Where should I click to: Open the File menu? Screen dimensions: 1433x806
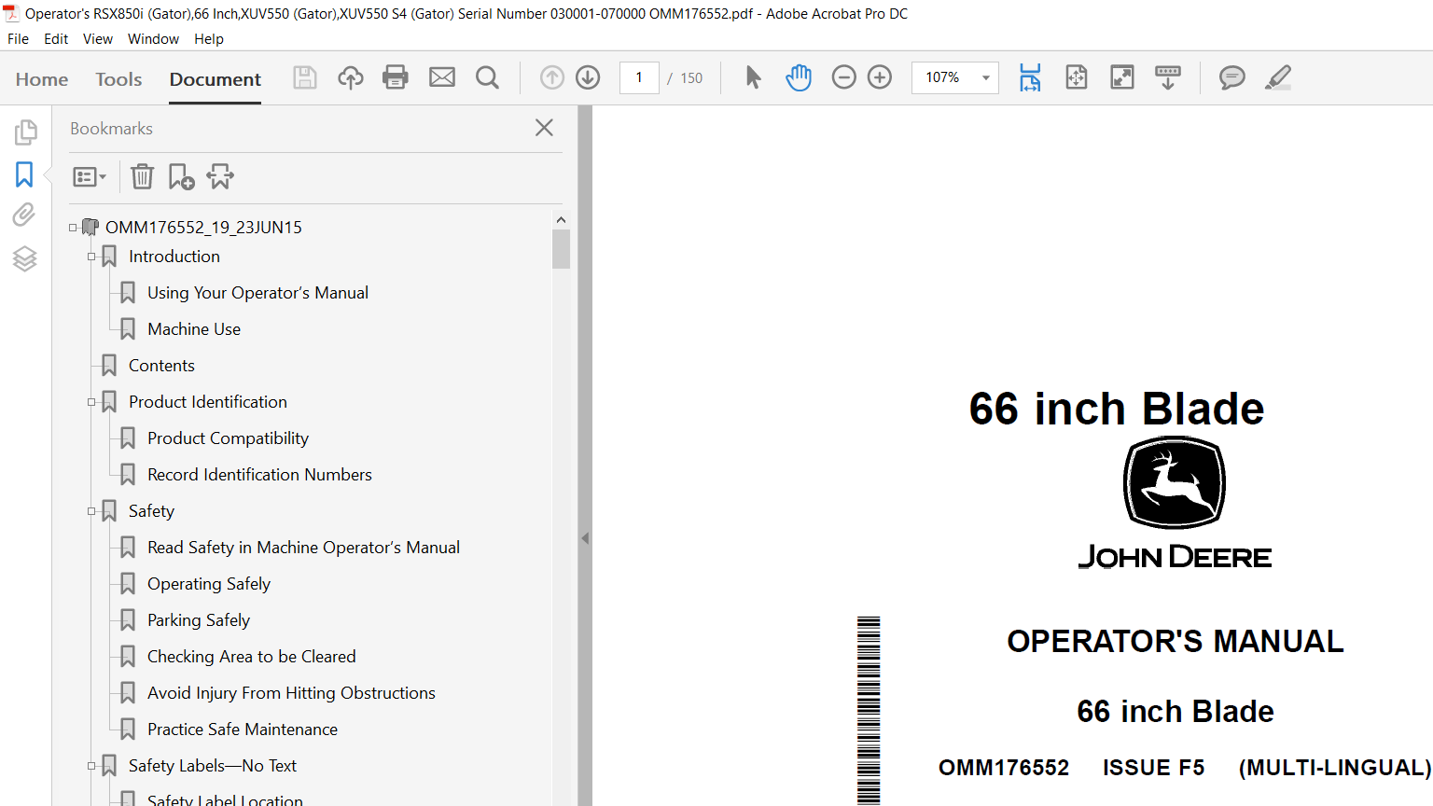tap(18, 39)
